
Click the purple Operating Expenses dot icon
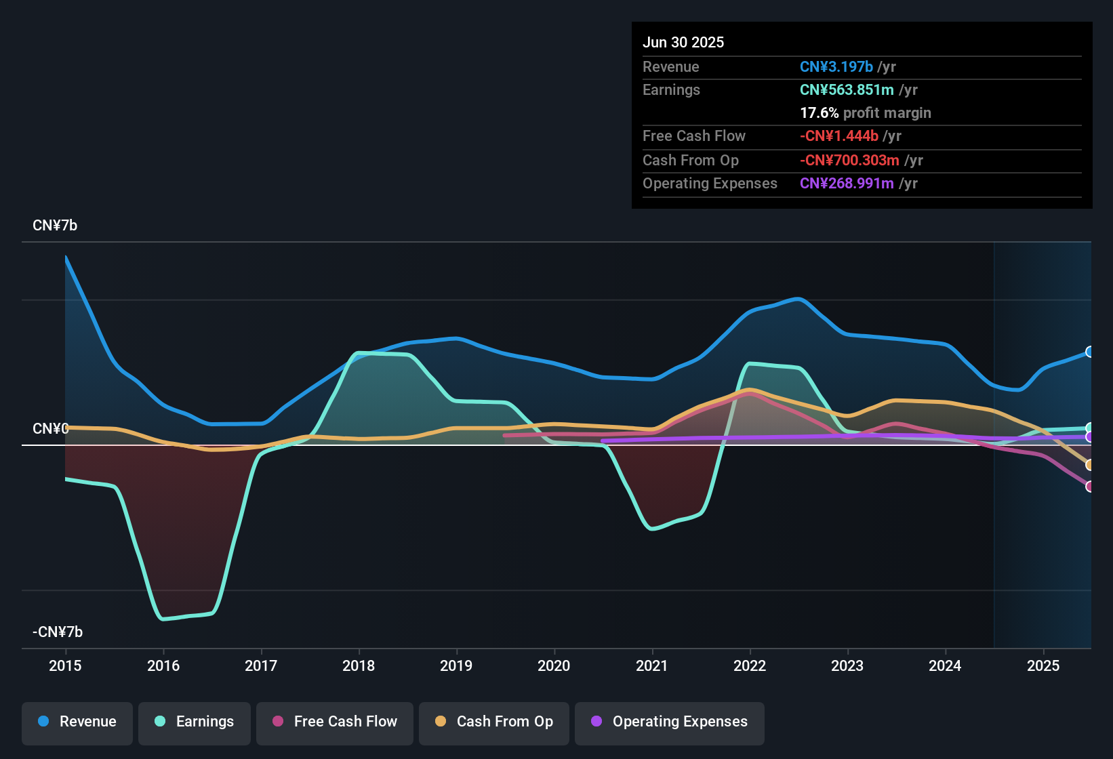point(596,722)
